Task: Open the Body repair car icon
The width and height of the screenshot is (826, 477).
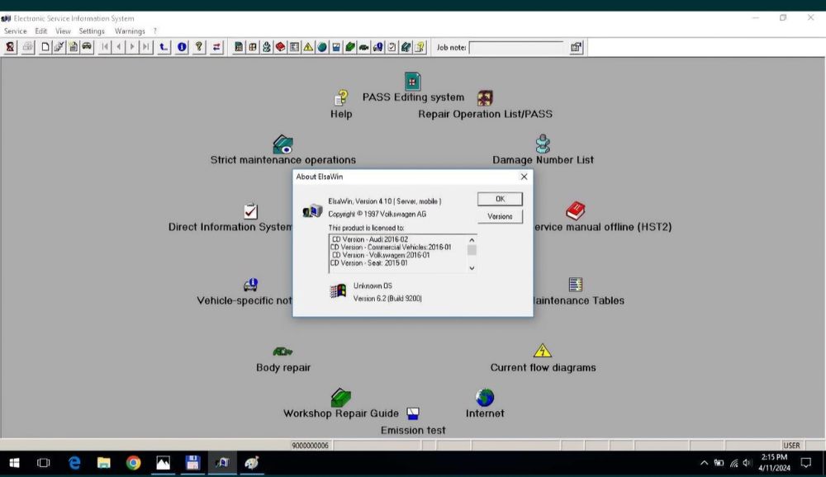Action: [282, 352]
